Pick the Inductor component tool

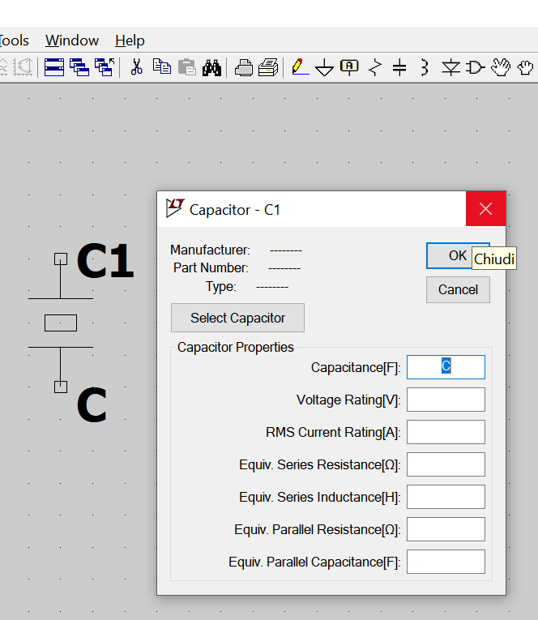pos(424,67)
